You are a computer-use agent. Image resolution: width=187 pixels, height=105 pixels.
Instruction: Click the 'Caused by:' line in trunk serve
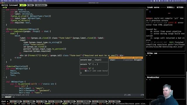[152, 29]
